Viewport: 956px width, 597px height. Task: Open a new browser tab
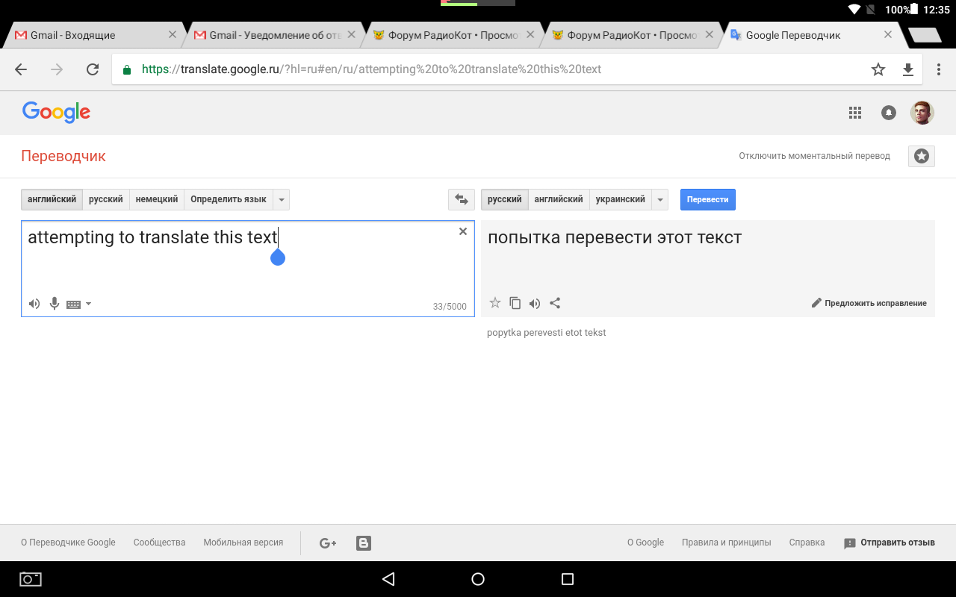tap(925, 35)
